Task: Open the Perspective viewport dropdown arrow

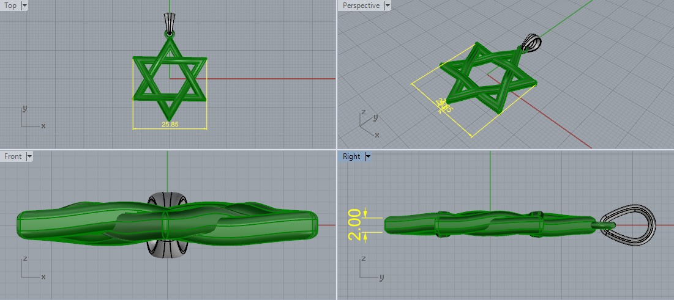Action: tap(388, 5)
